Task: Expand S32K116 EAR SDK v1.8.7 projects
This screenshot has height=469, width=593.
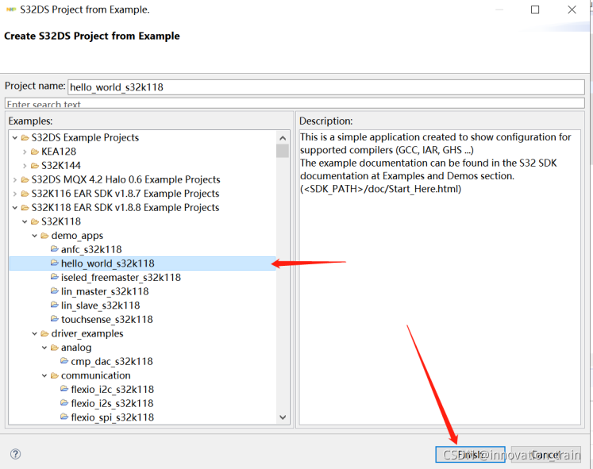Action: (15, 194)
